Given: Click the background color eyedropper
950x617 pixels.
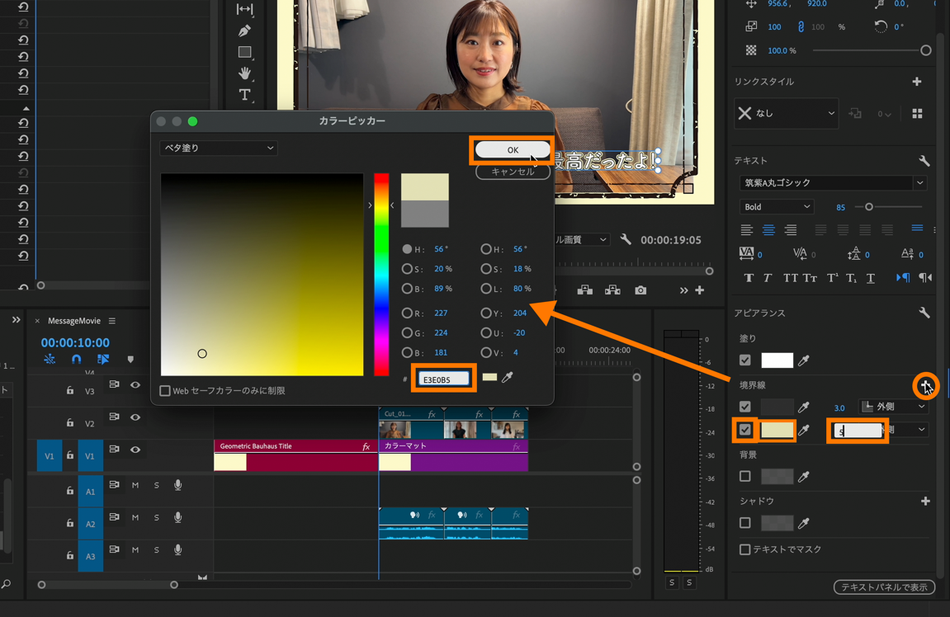Looking at the screenshot, I should pos(803,477).
